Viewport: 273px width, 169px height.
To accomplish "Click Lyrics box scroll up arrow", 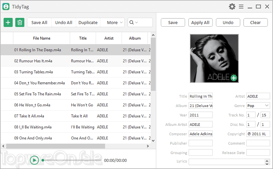I will tap(267, 160).
